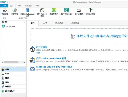Open 术语管理(T) terminology management

tap(54, 11)
